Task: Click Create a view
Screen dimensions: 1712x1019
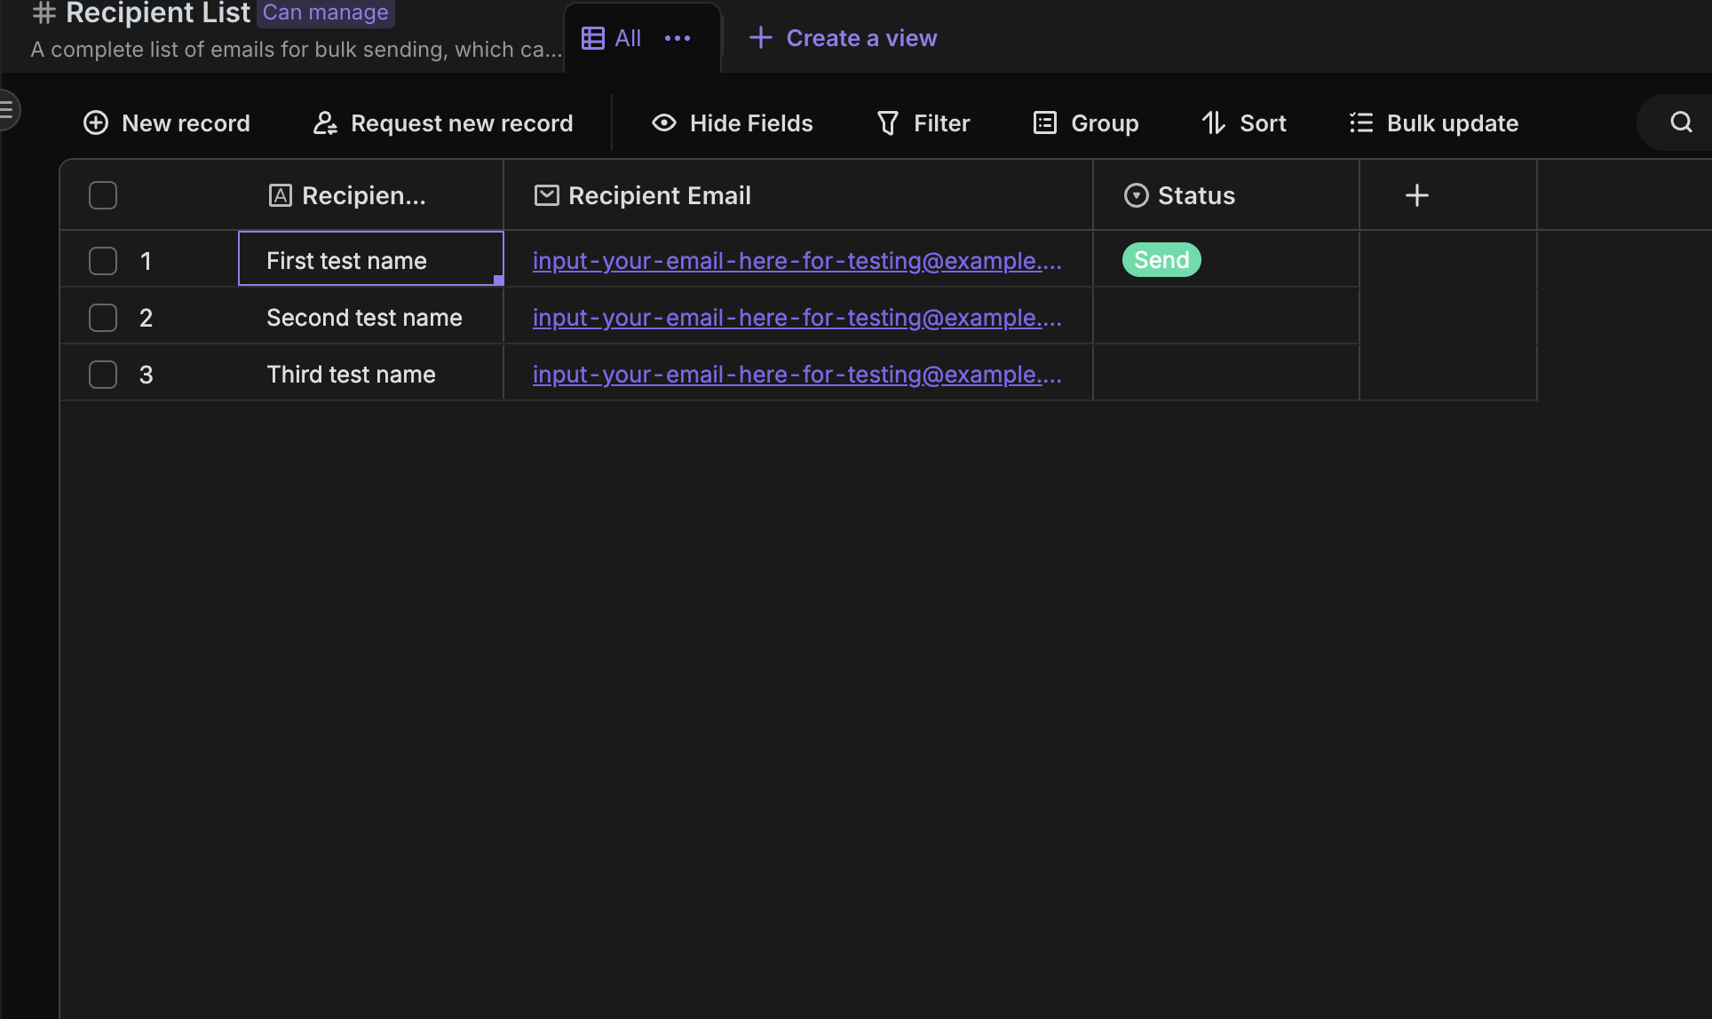Action: [x=843, y=38]
